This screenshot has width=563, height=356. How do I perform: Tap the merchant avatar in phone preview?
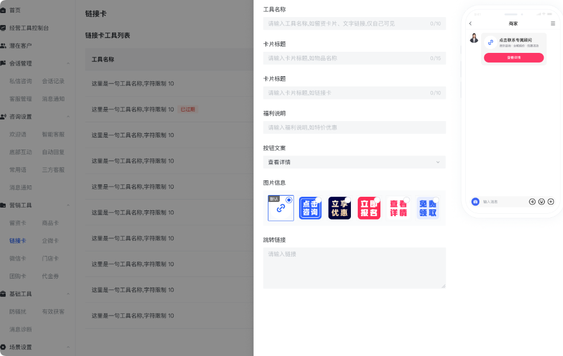coord(474,38)
